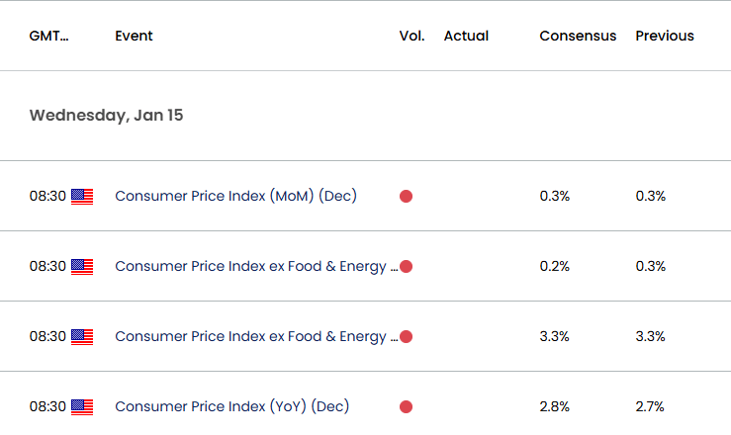This screenshot has width=731, height=435.
Task: Click the Consensus column header
Action: point(578,36)
